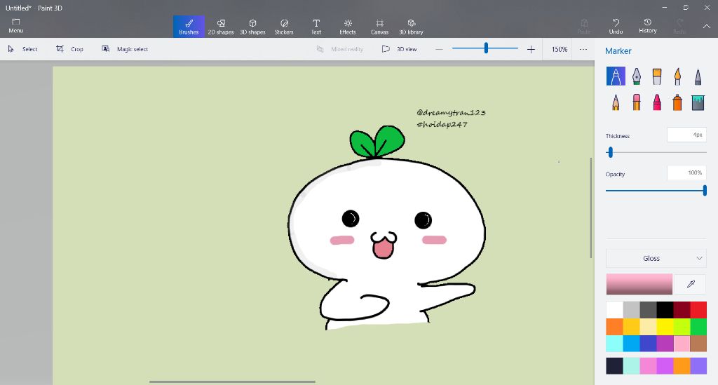Pick the magenta-purple swatch in third row

[x=665, y=344]
